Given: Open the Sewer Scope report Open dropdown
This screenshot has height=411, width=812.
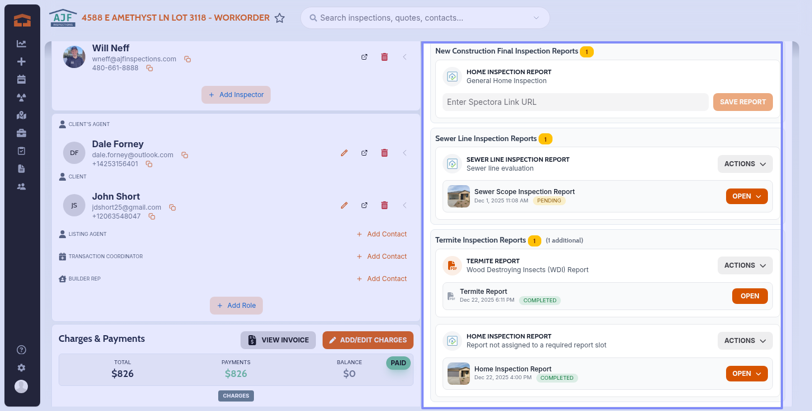Looking at the screenshot, I should pyautogui.click(x=746, y=196).
